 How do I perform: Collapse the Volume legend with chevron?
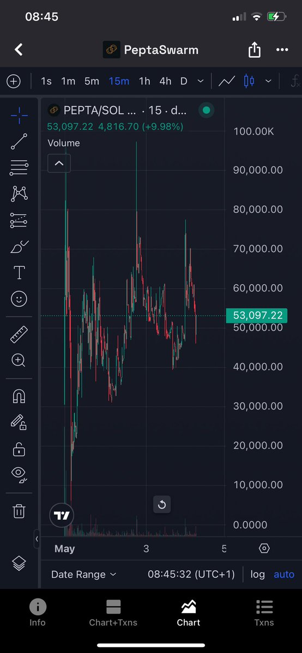pyautogui.click(x=59, y=163)
